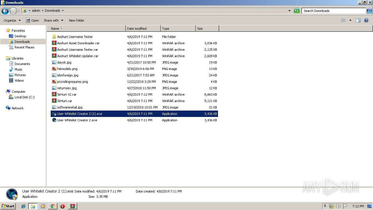Click the refresh button beside address bar
This screenshot has height=210, width=373.
(x=297, y=11)
